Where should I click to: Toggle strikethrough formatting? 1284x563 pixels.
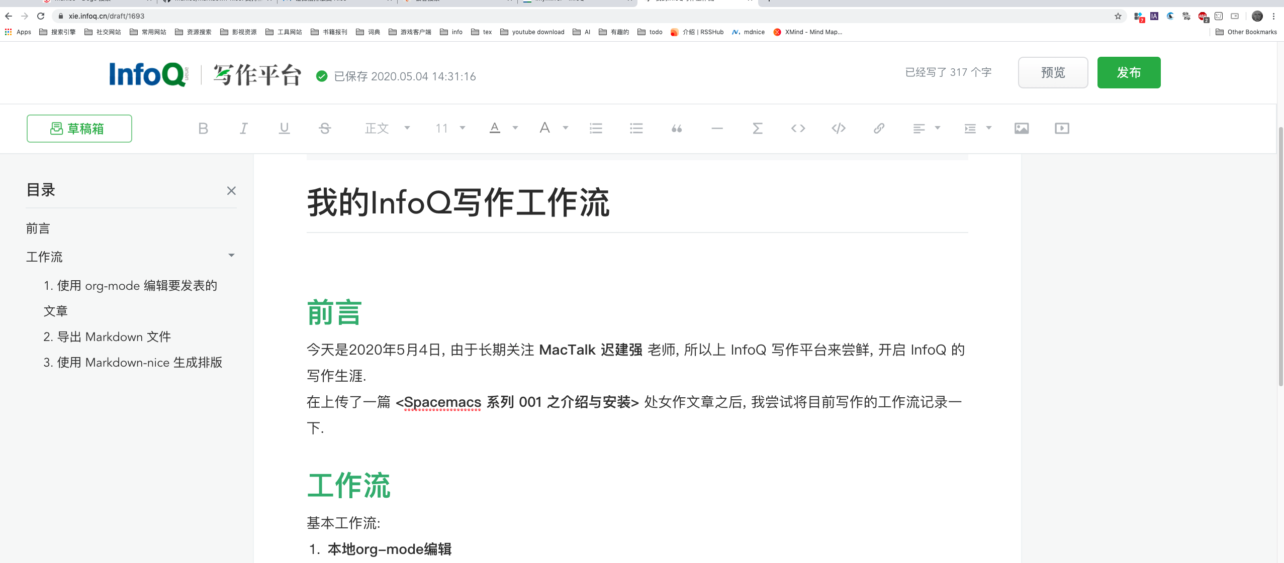pos(325,129)
